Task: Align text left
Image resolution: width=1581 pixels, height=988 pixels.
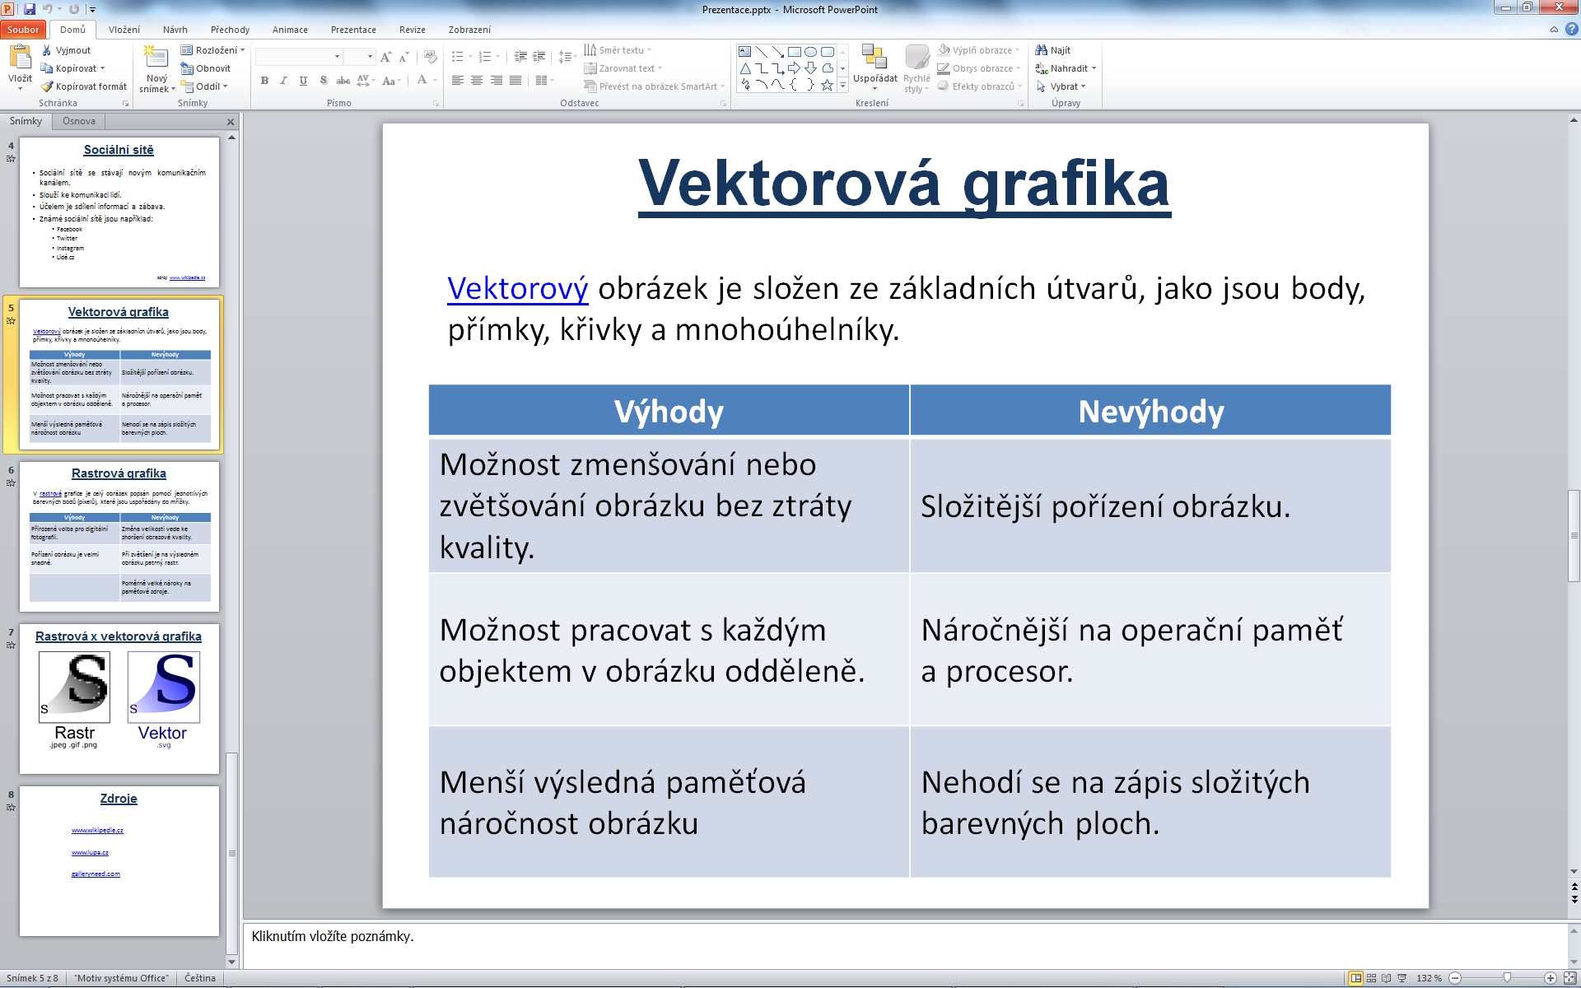Action: point(457,81)
